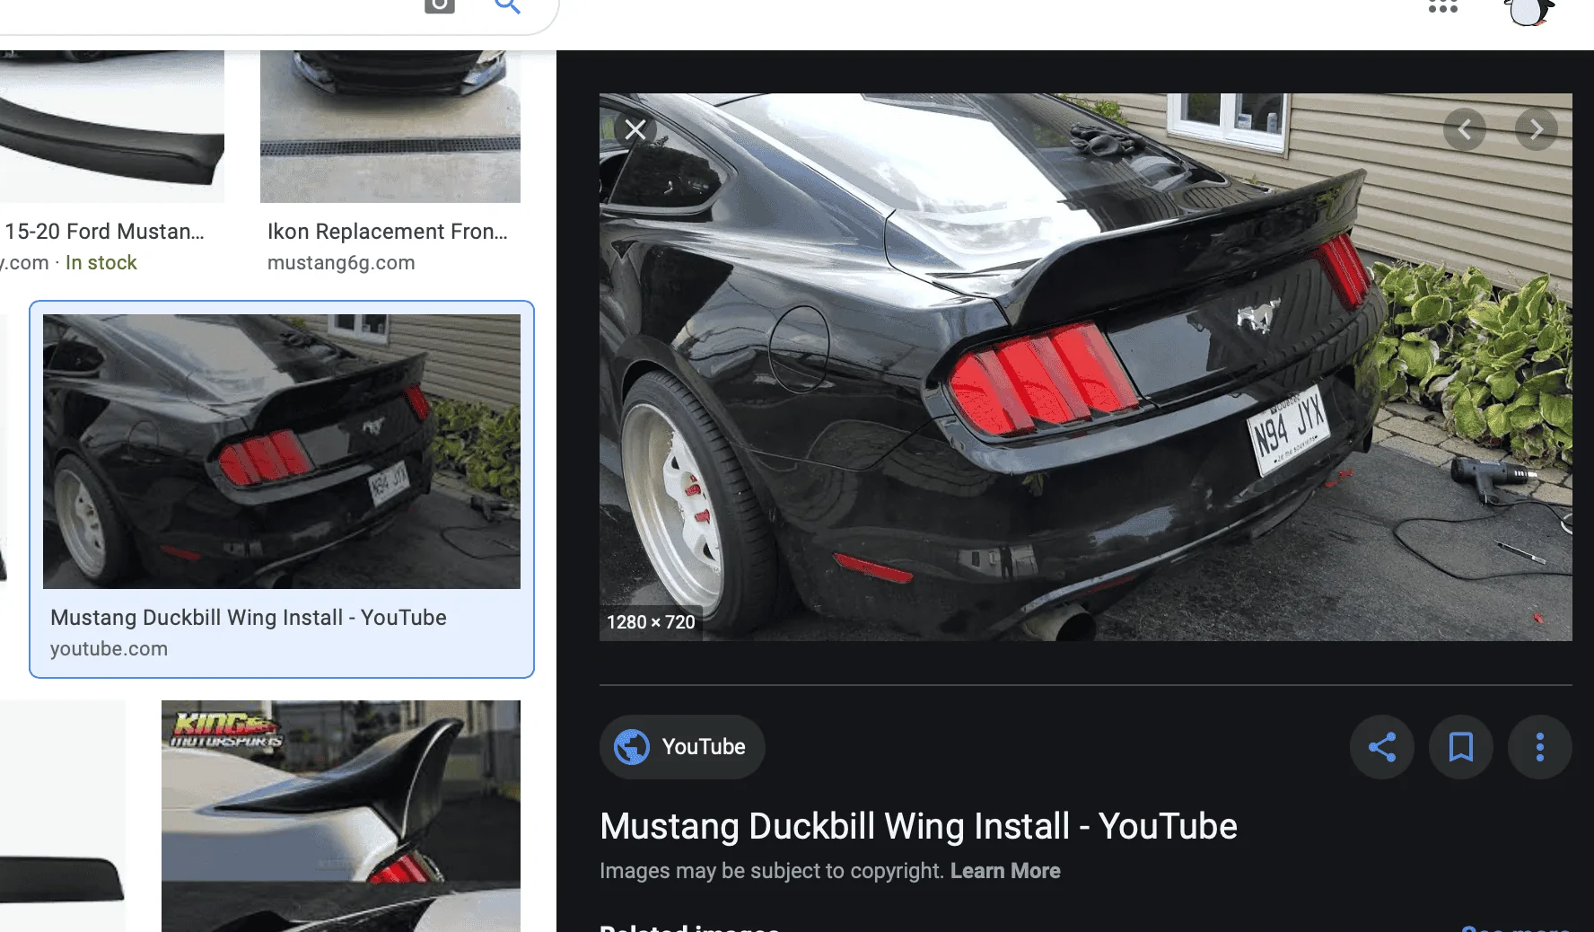The width and height of the screenshot is (1594, 932).
Task: Open account profile avatar
Action: pos(1528,11)
